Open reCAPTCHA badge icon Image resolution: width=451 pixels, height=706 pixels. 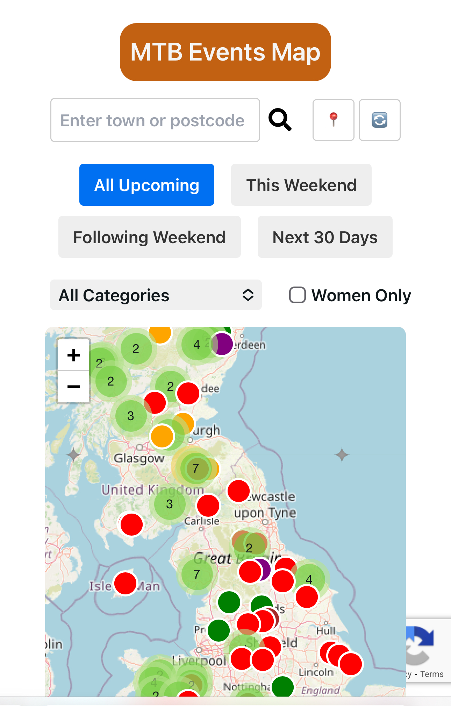[420, 645]
